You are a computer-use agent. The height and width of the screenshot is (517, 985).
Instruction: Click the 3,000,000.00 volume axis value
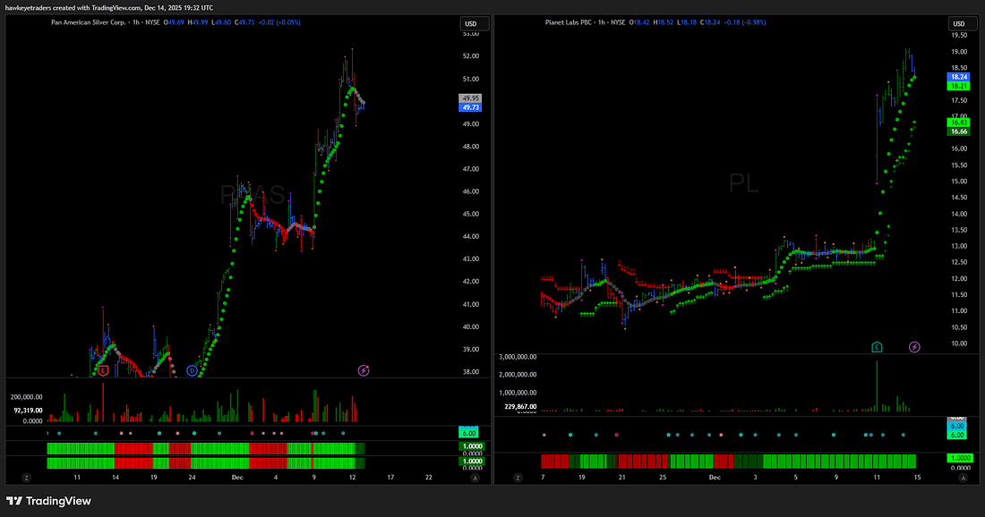click(x=518, y=356)
